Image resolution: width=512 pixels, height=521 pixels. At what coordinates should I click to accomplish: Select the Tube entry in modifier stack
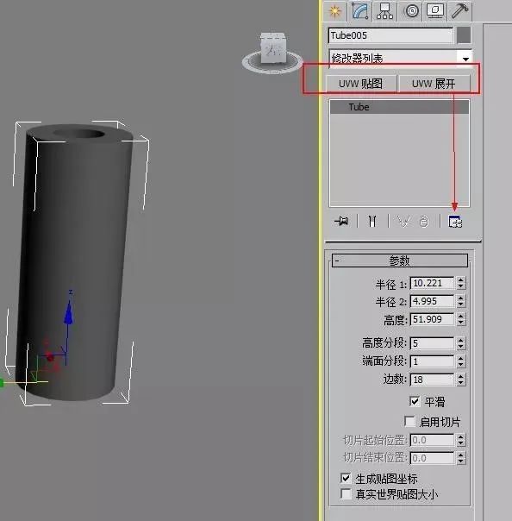(399, 107)
